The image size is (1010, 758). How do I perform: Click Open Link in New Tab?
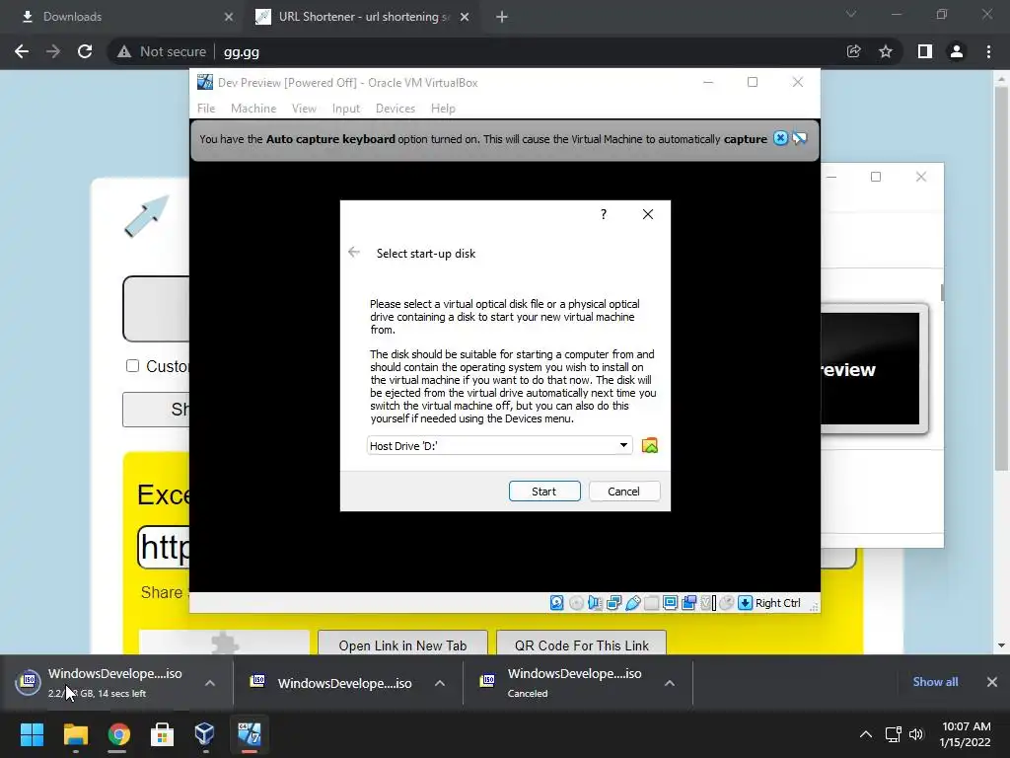[402, 644]
